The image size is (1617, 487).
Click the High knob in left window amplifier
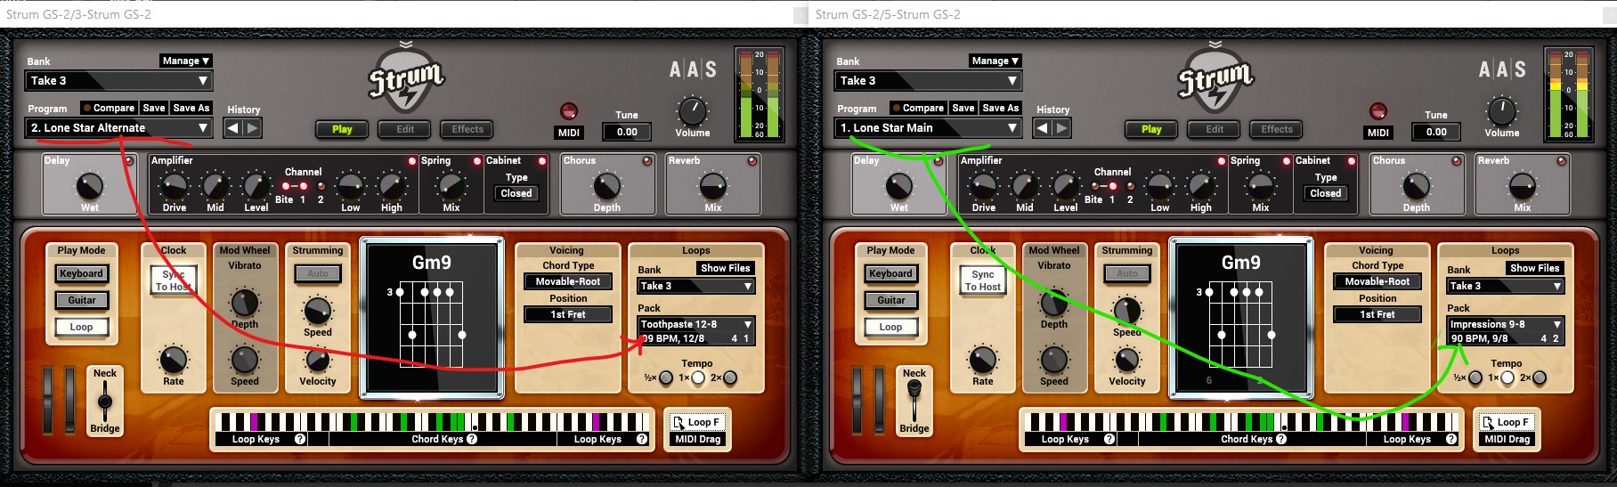(x=391, y=186)
